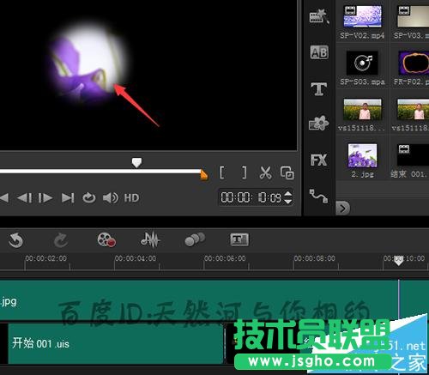Select the SP-V03 video thumbnail
This screenshot has height=375, width=429.
tap(413, 17)
